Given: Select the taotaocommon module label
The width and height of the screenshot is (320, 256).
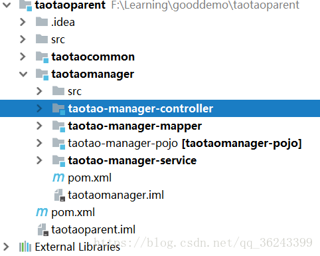Looking at the screenshot, I should (93, 57).
